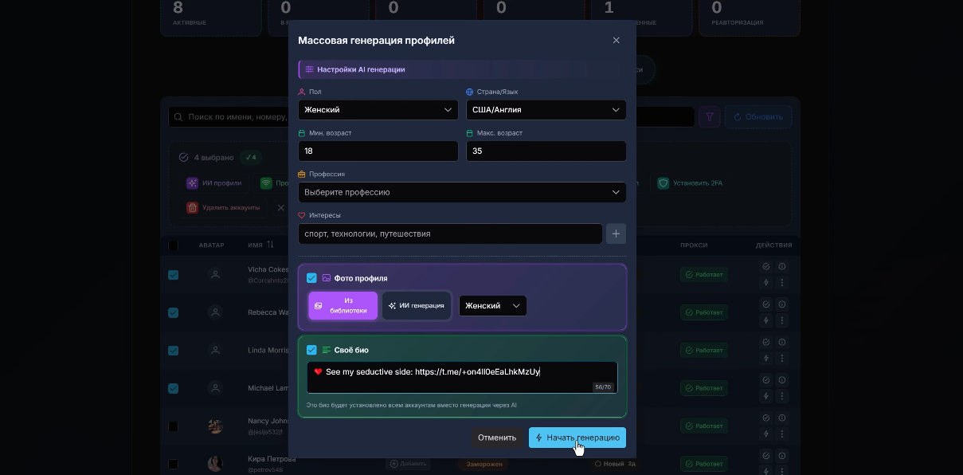Click lightning action in Vicha Cokes row

click(766, 282)
